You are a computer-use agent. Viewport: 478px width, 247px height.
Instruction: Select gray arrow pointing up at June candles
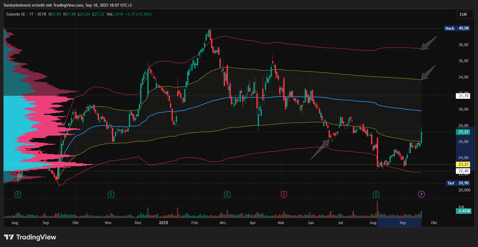click(x=320, y=149)
